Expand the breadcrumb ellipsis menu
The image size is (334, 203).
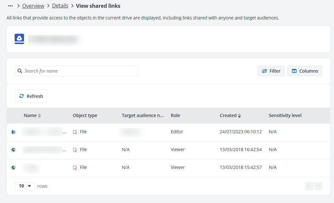pyautogui.click(x=10, y=6)
